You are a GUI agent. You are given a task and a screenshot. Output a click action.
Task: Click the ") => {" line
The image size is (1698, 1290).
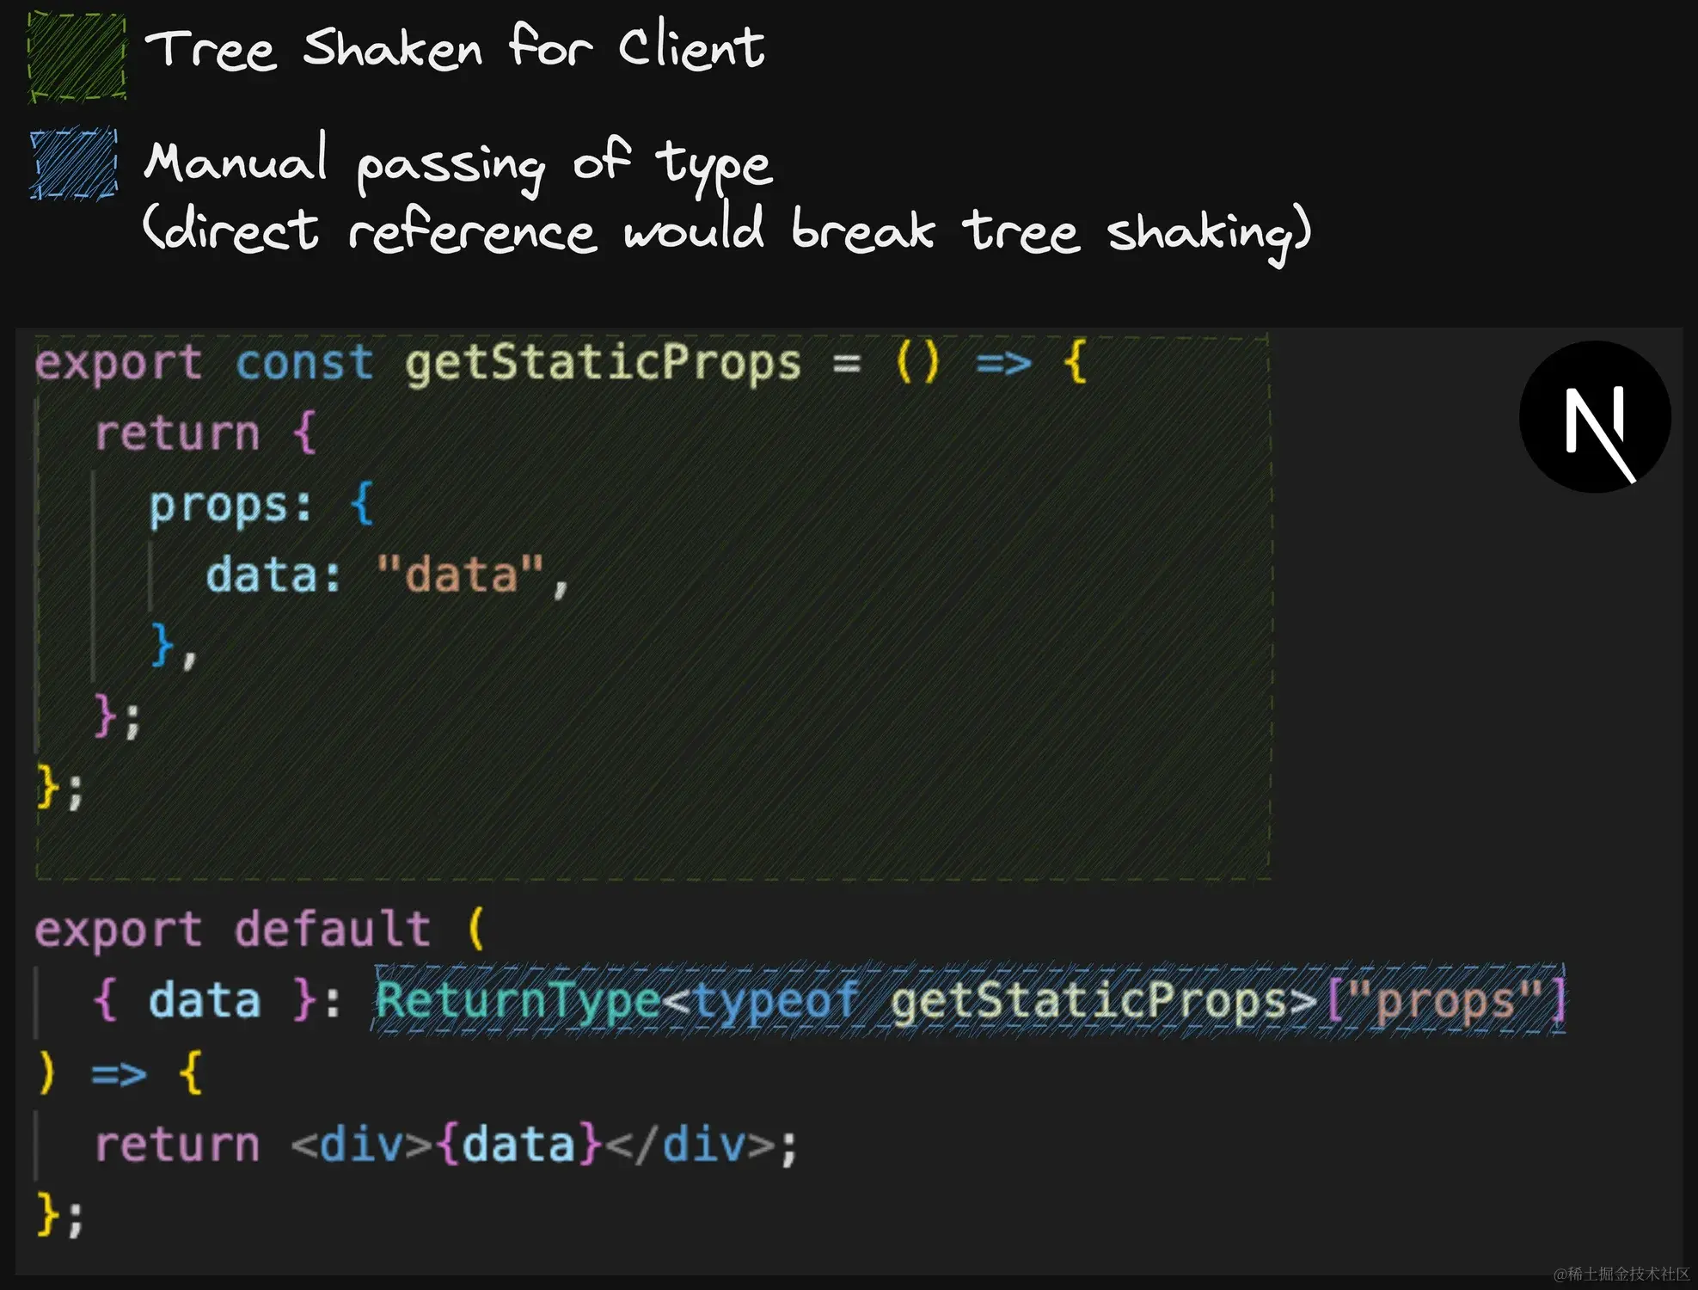click(120, 1073)
